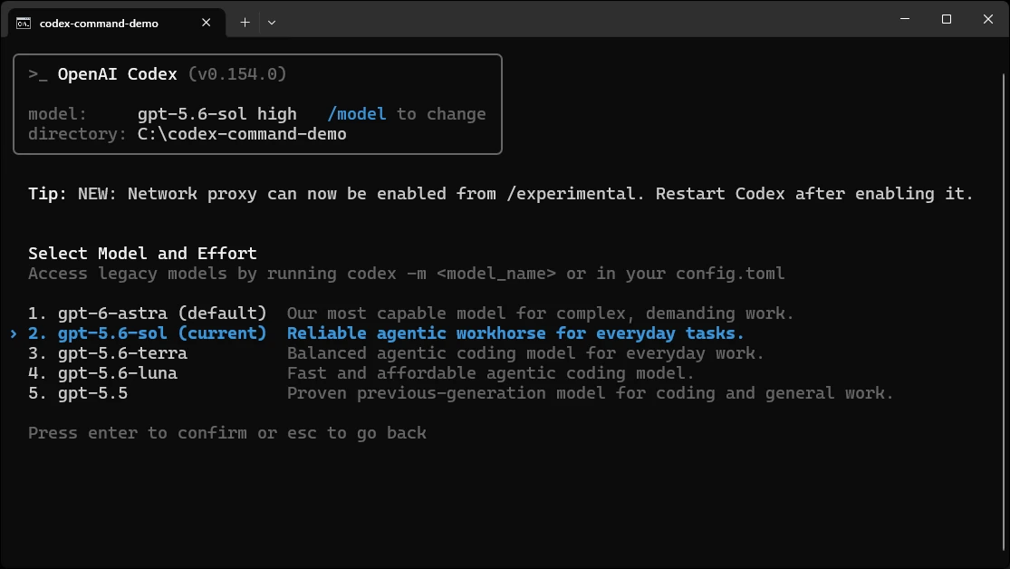
Task: Close the terminal window
Action: coord(988,19)
